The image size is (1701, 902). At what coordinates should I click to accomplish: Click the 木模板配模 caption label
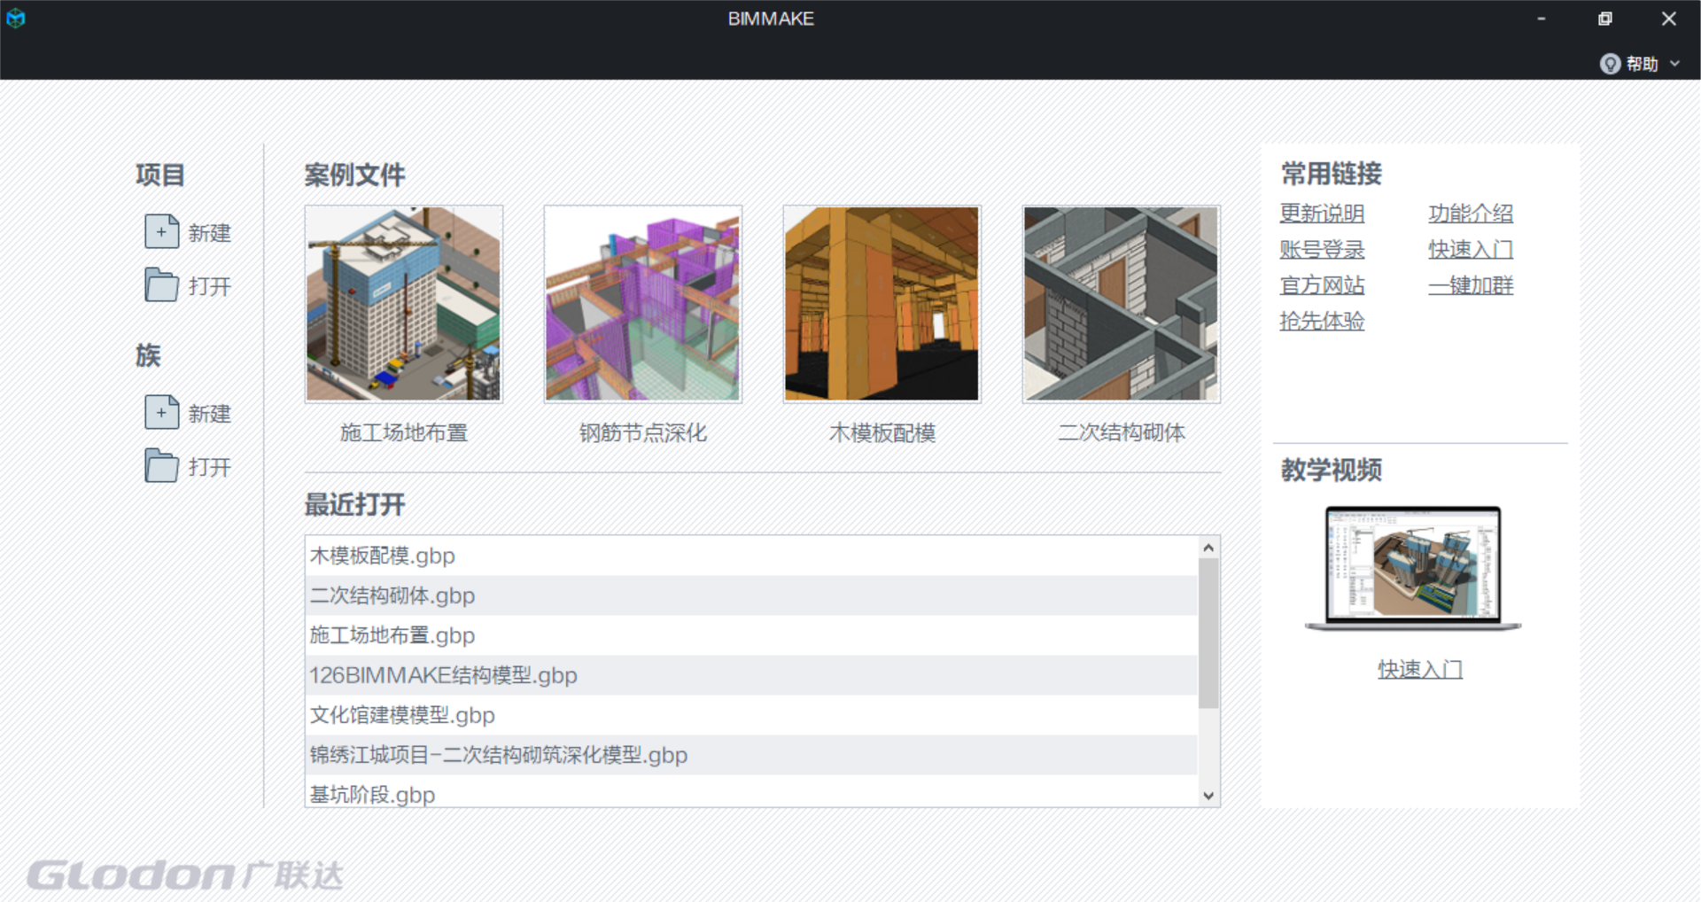click(882, 432)
